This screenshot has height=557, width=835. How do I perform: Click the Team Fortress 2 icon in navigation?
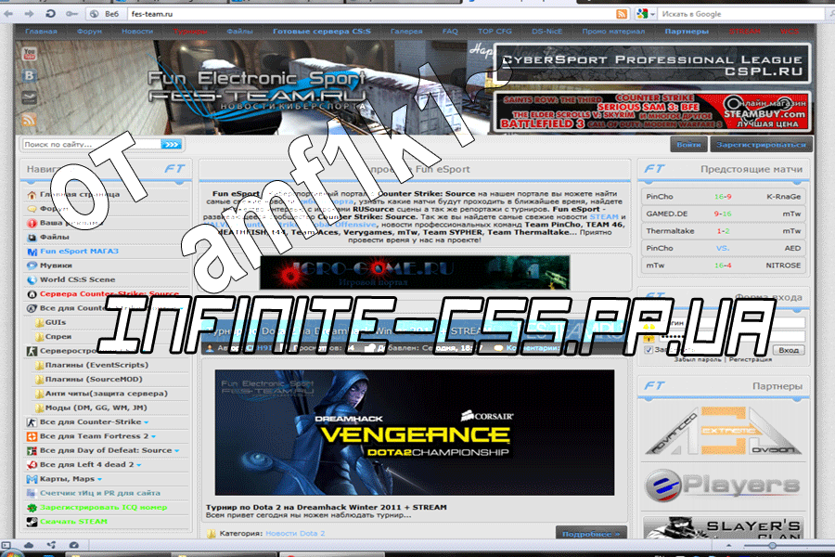coord(32,436)
